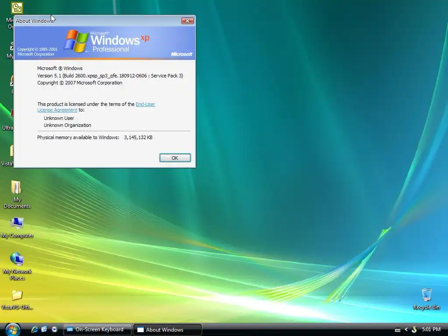Screen dimensions: 448x336
Task: Click 'Unknown Organization' text
Action: click(67, 125)
